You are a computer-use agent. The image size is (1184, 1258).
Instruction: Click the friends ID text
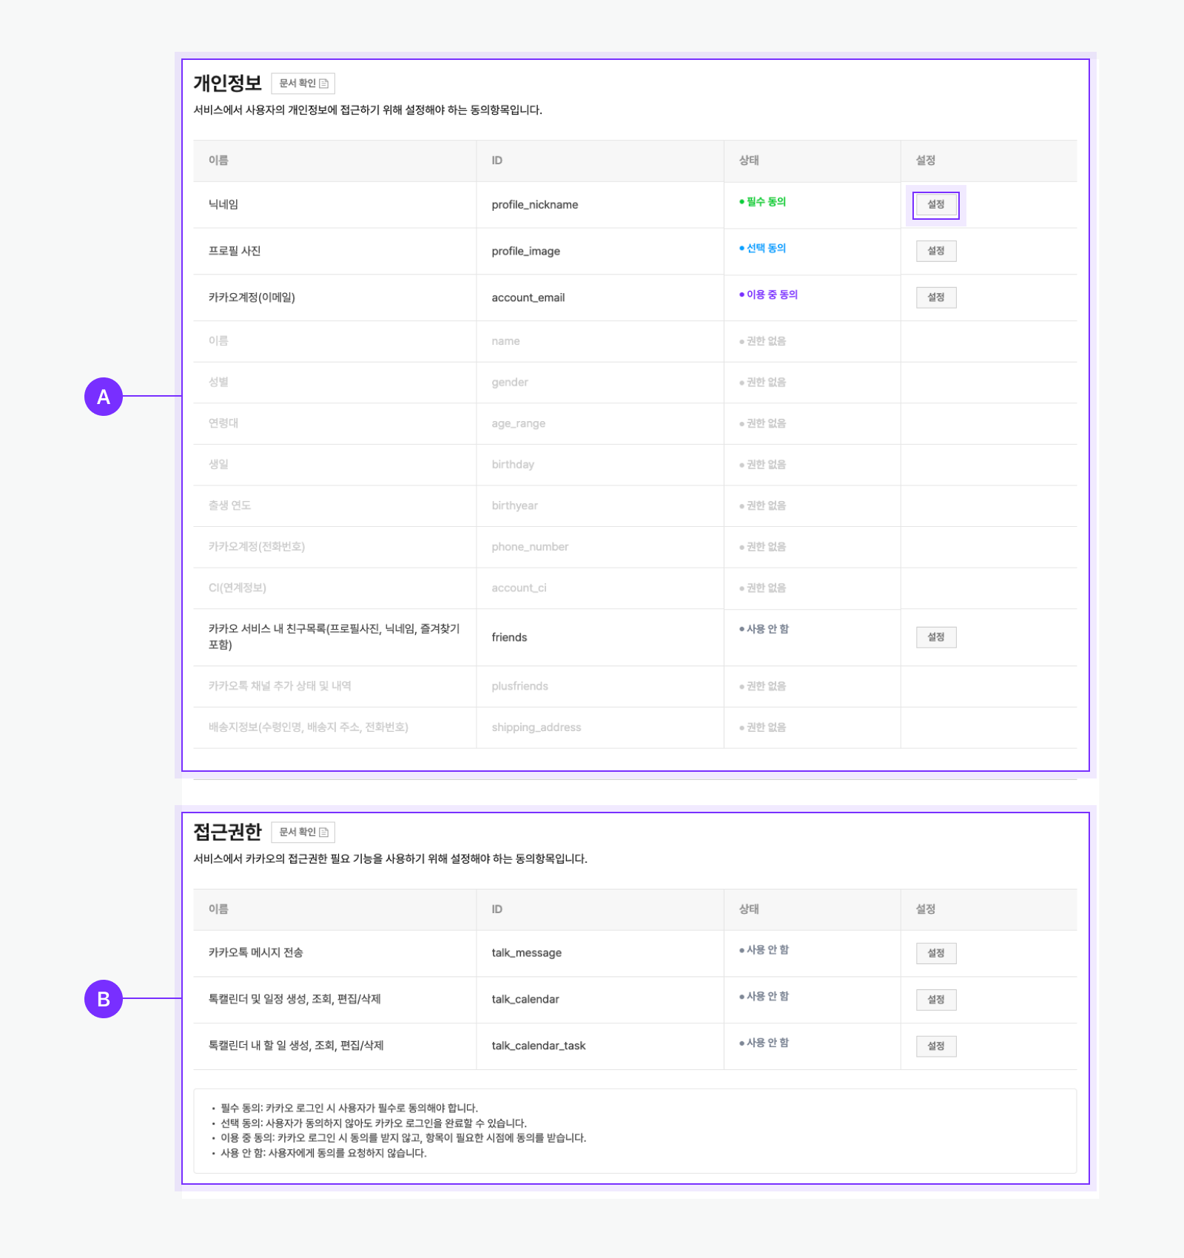(x=509, y=637)
